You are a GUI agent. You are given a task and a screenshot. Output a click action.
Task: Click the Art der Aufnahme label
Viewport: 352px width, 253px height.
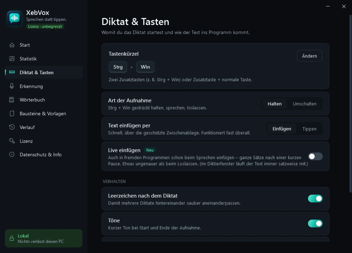point(130,100)
